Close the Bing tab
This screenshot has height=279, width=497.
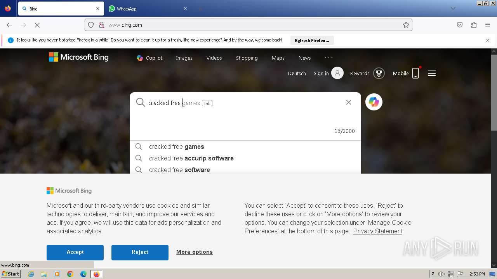point(98,9)
